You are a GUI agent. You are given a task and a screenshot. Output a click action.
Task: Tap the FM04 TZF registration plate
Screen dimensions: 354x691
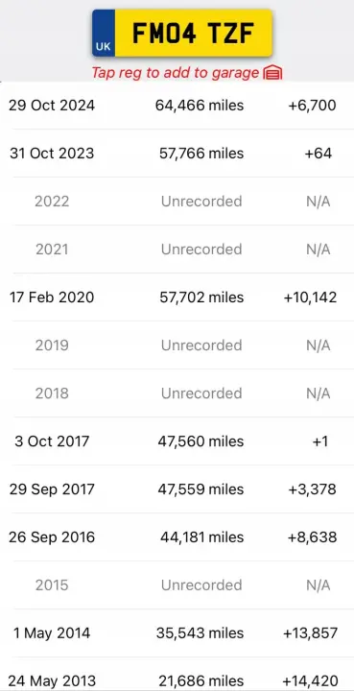pos(182,33)
